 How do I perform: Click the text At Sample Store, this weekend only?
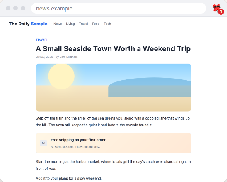pyautogui.click(x=75, y=147)
